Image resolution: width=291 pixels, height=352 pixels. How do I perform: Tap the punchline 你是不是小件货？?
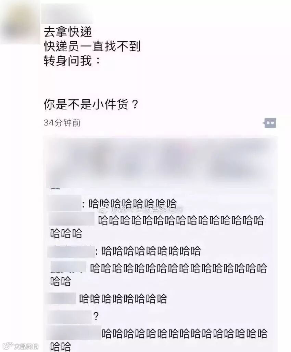click(x=91, y=104)
